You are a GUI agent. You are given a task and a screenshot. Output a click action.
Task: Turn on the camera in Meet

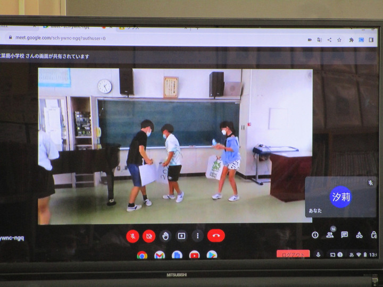pos(149,235)
